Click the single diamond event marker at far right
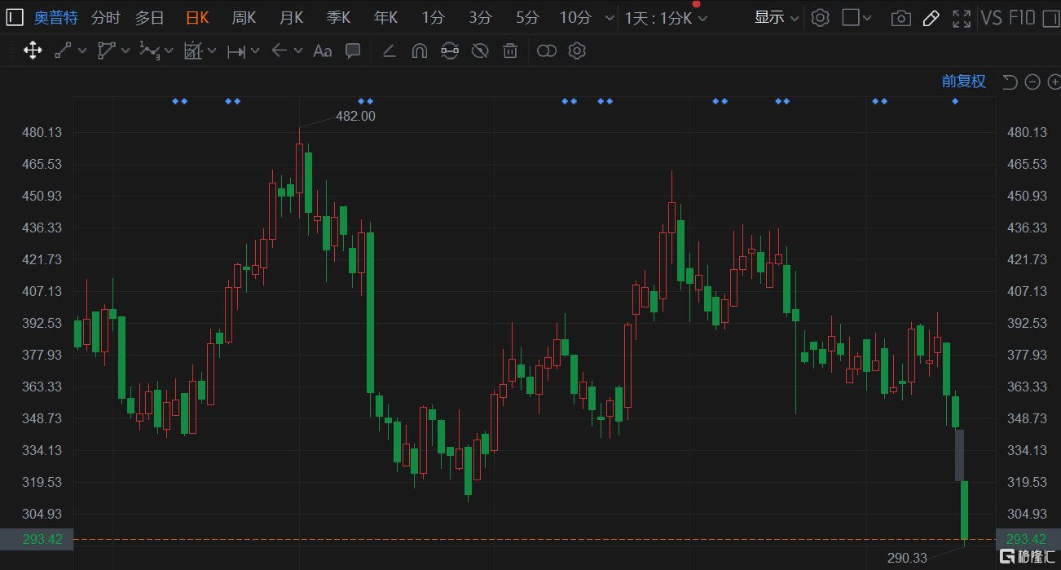Viewport: 1061px width, 570px height. click(955, 101)
